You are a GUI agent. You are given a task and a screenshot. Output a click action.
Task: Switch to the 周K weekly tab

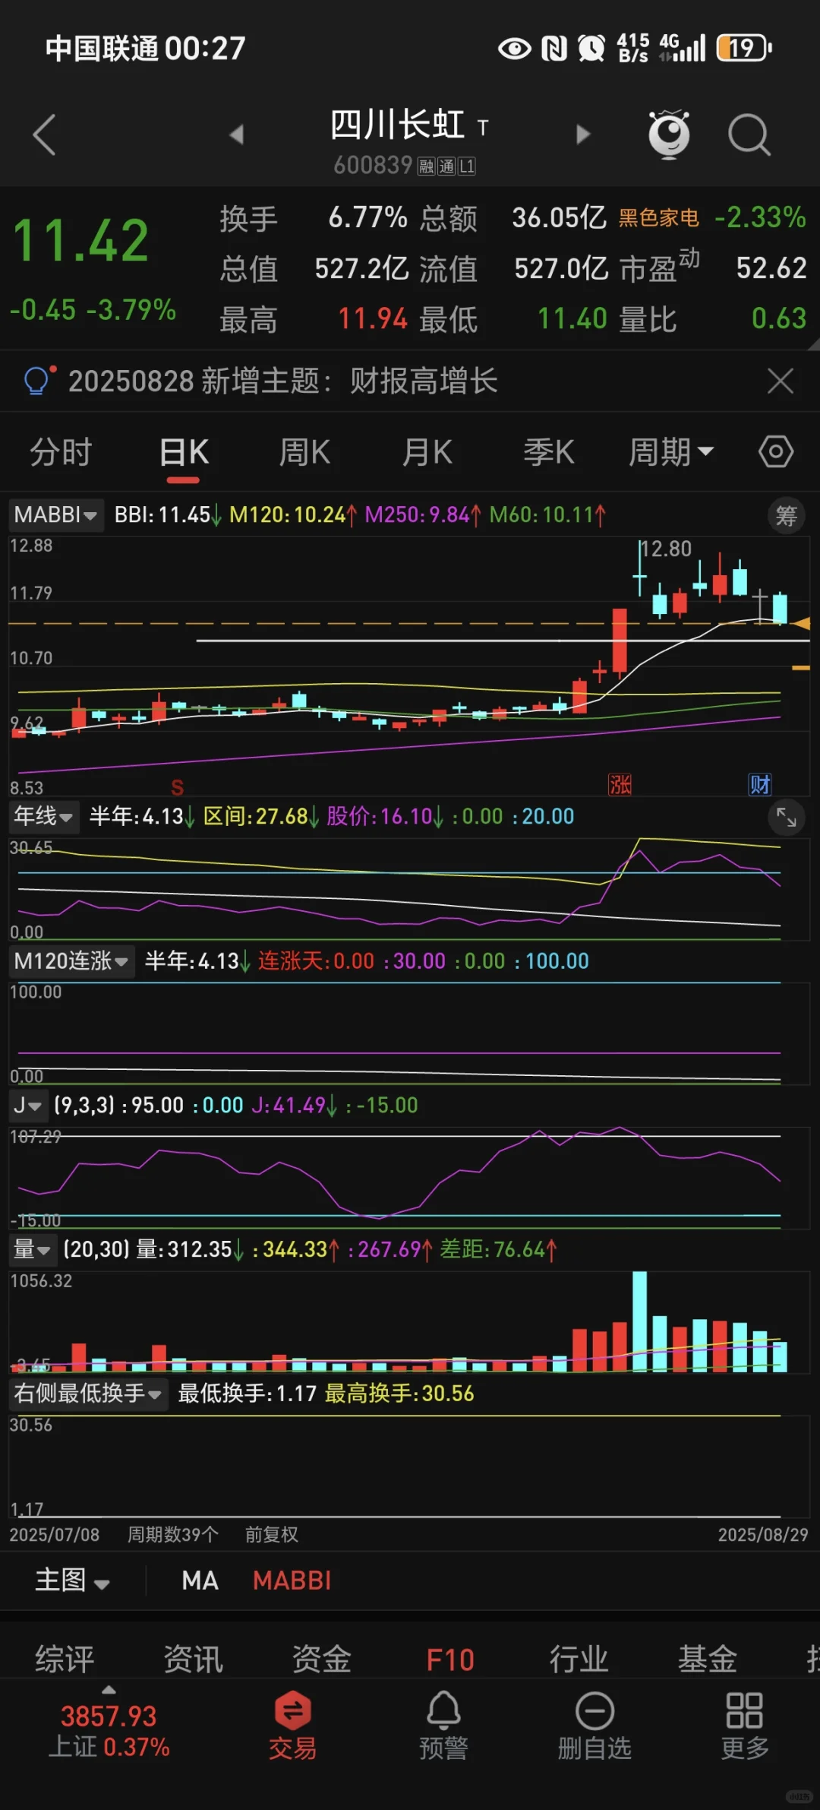[x=304, y=452]
